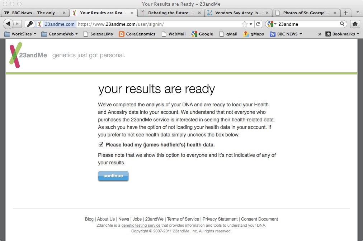363x241 pixels.
Task: Open the Bookmarks menu dropdown
Action: (342, 34)
